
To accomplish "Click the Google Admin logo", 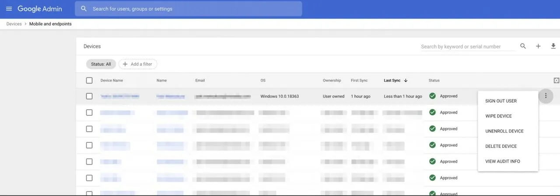I will [x=40, y=9].
